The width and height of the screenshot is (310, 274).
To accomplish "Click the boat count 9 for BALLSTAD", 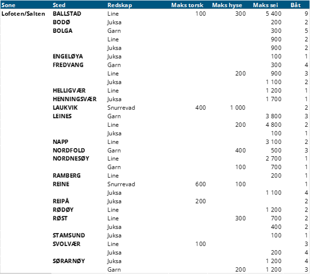I will (x=306, y=14).
